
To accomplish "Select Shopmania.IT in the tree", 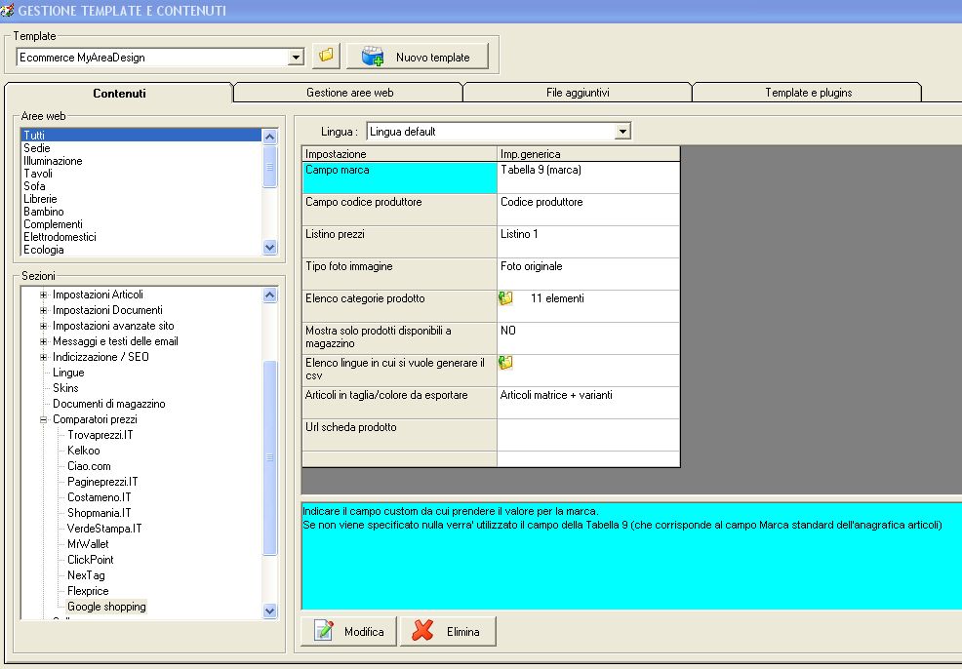I will (99, 513).
